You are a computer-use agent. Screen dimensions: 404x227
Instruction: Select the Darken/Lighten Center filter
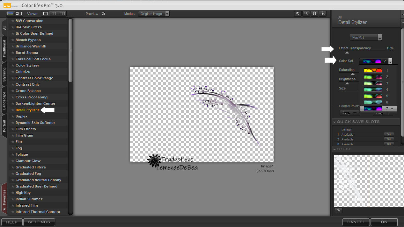pos(39,103)
